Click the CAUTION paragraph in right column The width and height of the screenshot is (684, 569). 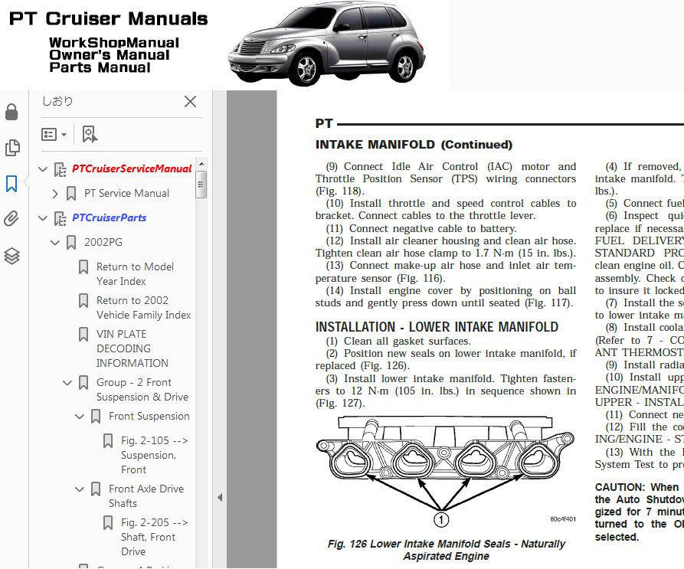639,512
